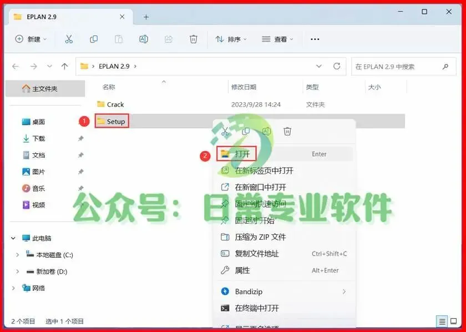Viewport: 466px width, 332px height.
Task: Click Copy icon in the context menu
Action: (246, 131)
